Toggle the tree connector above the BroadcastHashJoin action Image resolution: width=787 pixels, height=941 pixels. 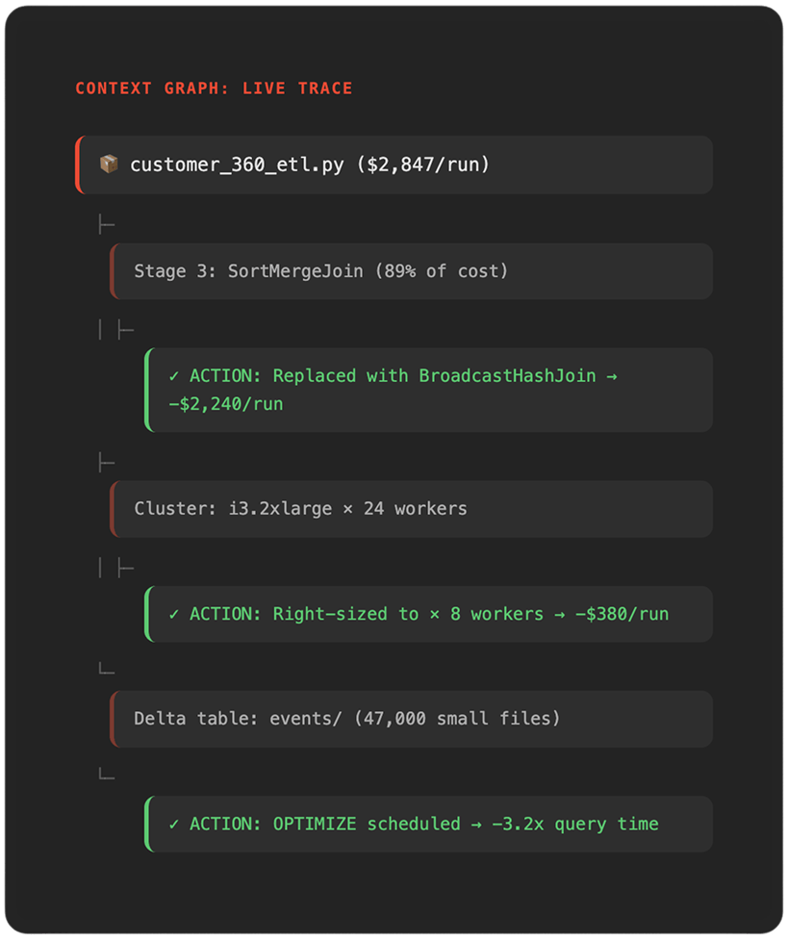(115, 330)
